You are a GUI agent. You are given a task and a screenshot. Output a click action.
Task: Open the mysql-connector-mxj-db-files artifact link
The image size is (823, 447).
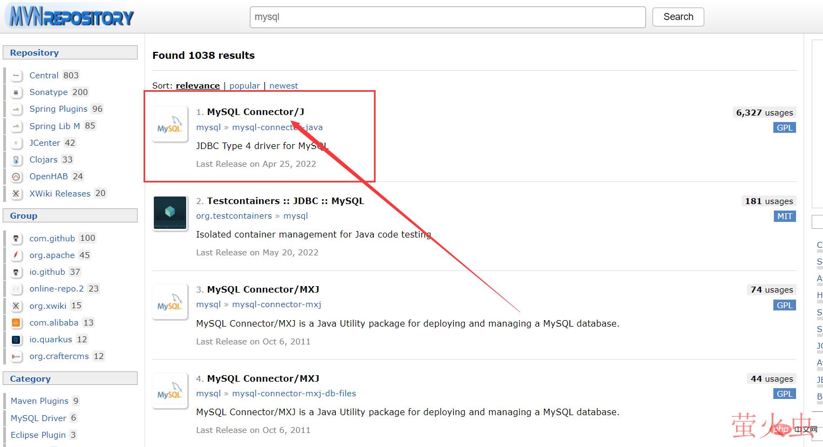(294, 394)
